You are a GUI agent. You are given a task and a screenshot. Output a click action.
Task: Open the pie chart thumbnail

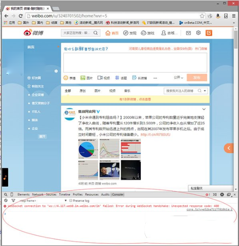pos(88,149)
